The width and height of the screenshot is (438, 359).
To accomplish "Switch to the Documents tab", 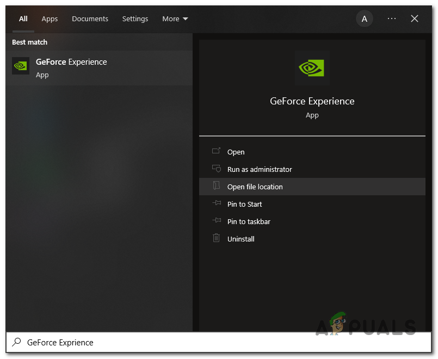I will pyautogui.click(x=90, y=18).
